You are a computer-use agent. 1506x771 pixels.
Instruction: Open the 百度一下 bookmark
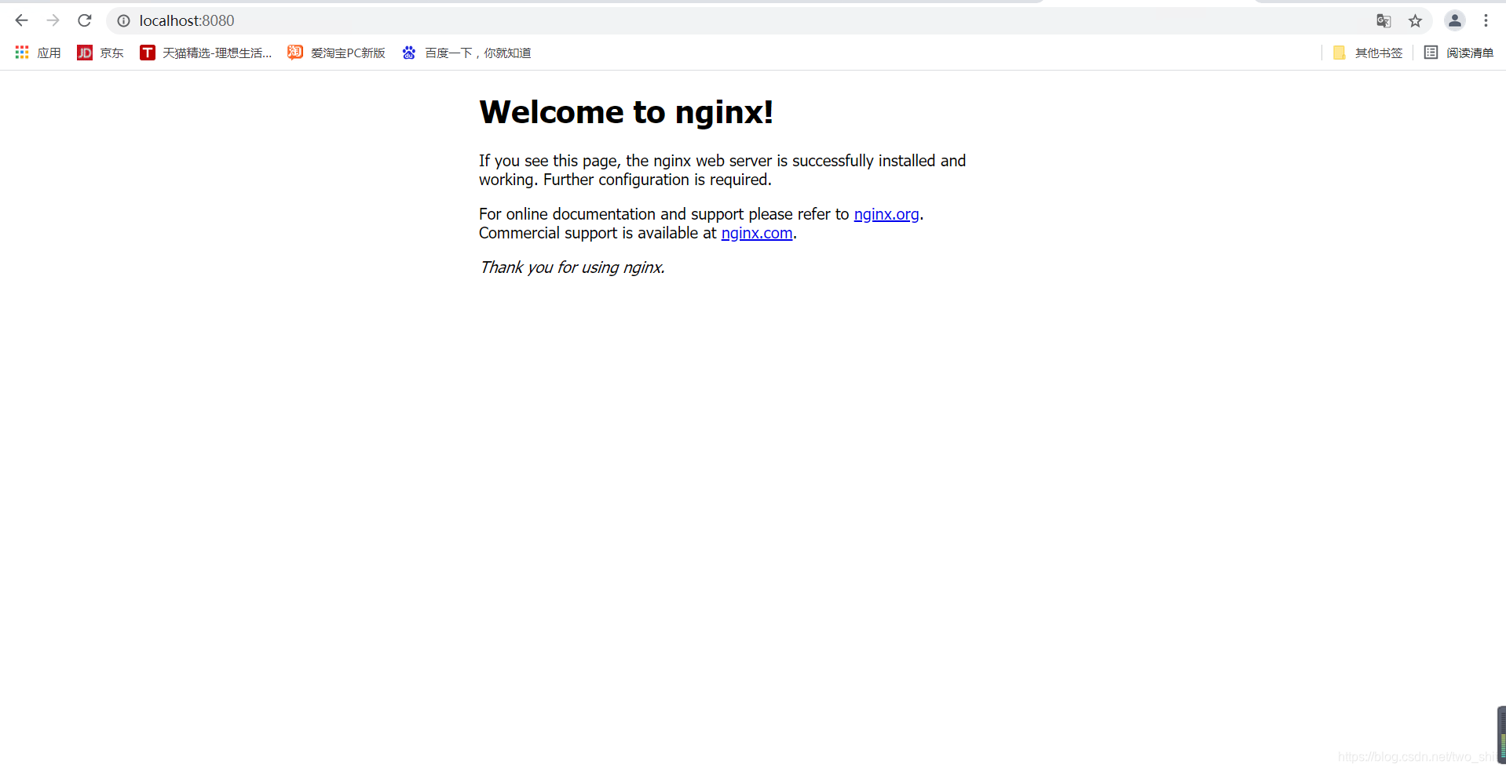coord(466,53)
